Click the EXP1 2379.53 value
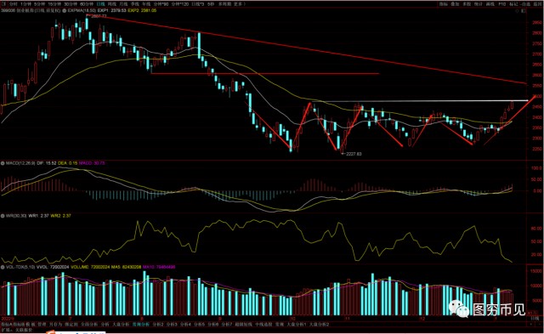 (111, 11)
